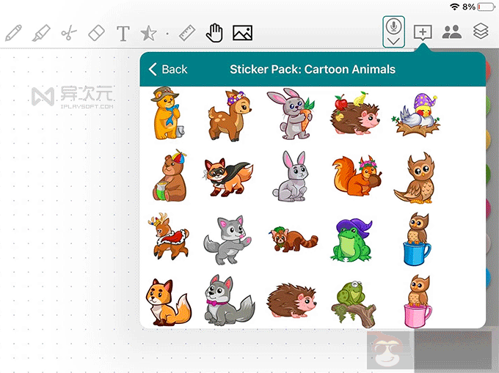Screen dimensions: 499x373
Task: Insert the owl in blue mug sticker
Action: (416, 238)
